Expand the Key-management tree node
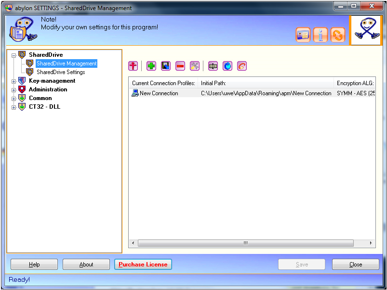This screenshot has width=387, height=290. (14, 81)
